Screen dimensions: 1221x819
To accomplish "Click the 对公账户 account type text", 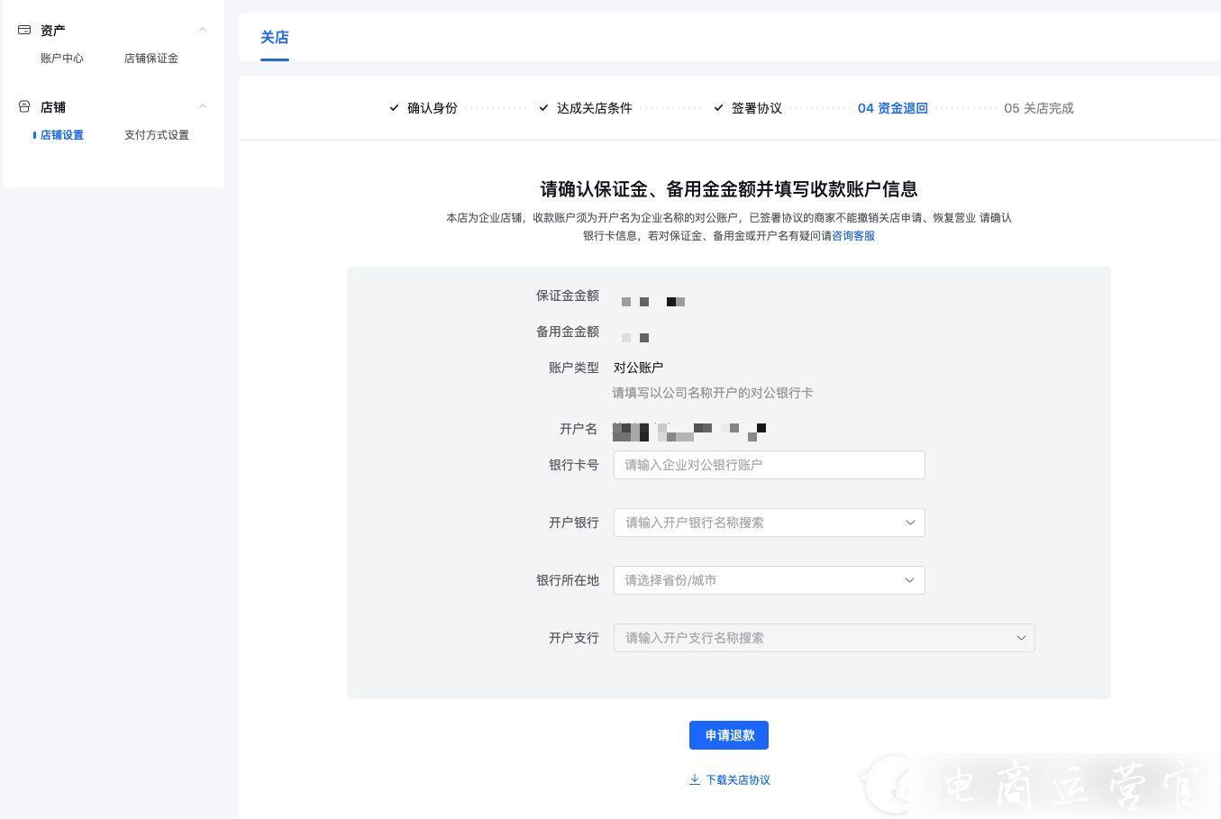I will tap(638, 368).
